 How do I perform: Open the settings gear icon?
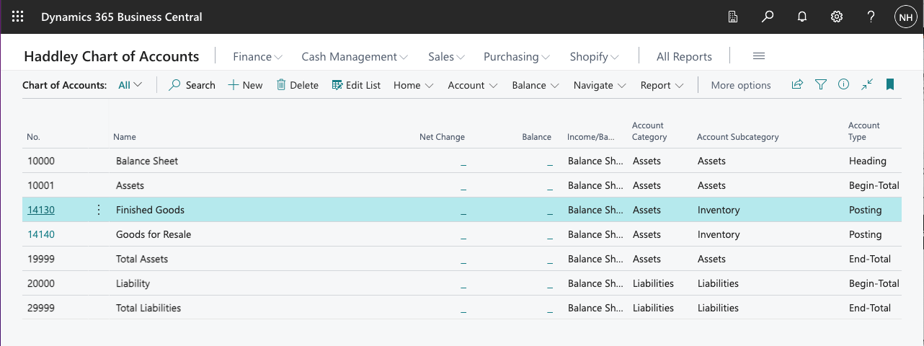[837, 17]
